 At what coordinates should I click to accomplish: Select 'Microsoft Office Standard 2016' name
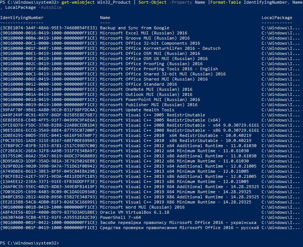pyautogui.click(x=138, y=84)
